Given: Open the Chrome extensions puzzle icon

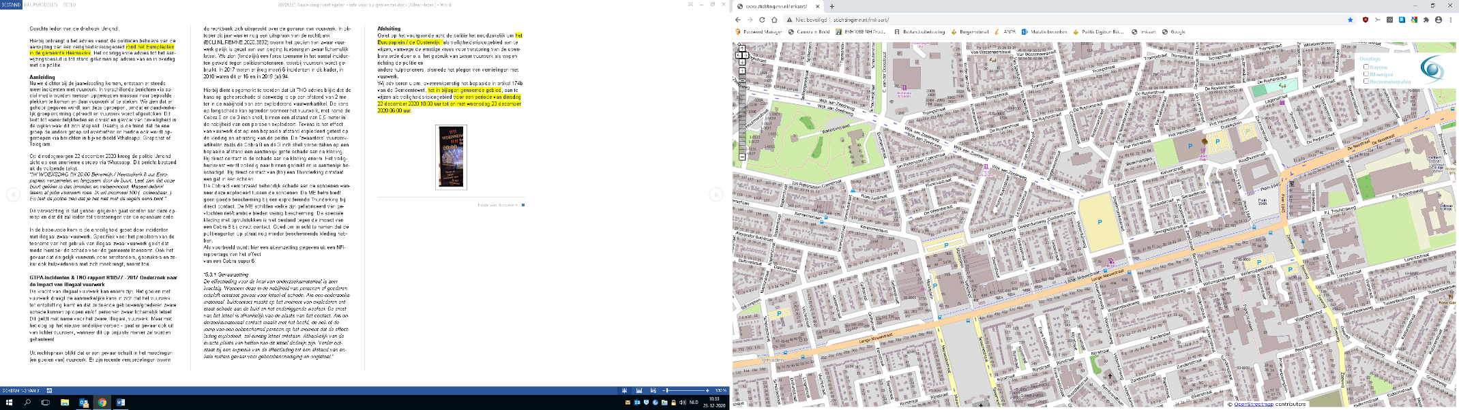Looking at the screenshot, I should point(1426,20).
